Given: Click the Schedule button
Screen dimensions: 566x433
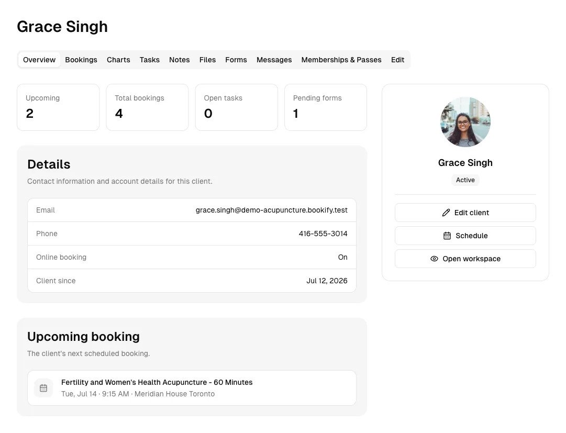Looking at the screenshot, I should (465, 236).
